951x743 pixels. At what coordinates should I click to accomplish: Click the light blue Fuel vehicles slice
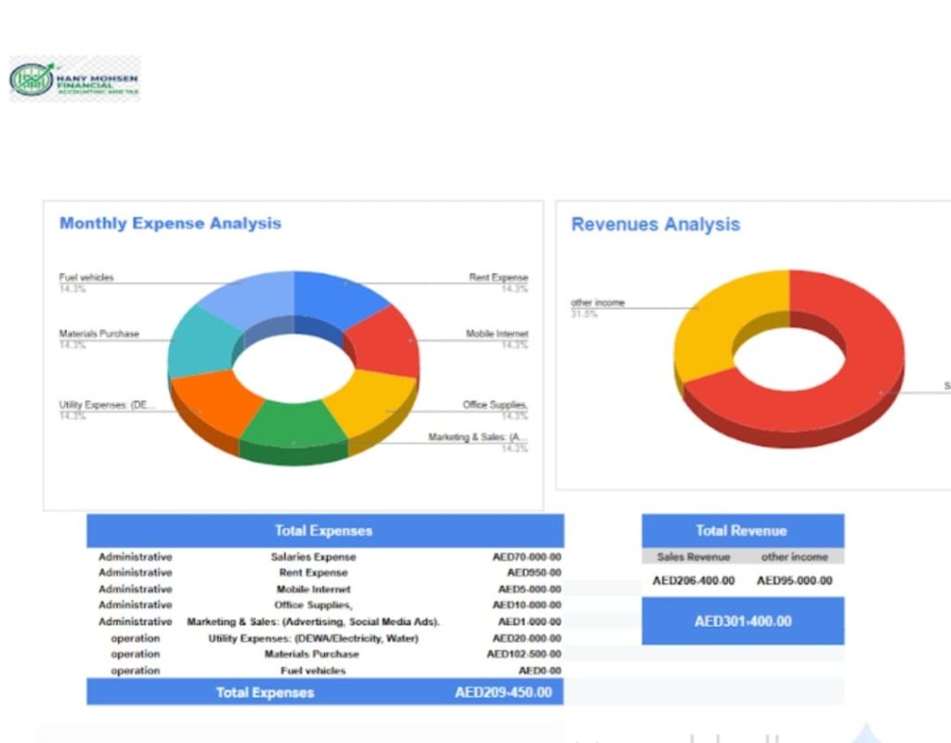pos(246,295)
